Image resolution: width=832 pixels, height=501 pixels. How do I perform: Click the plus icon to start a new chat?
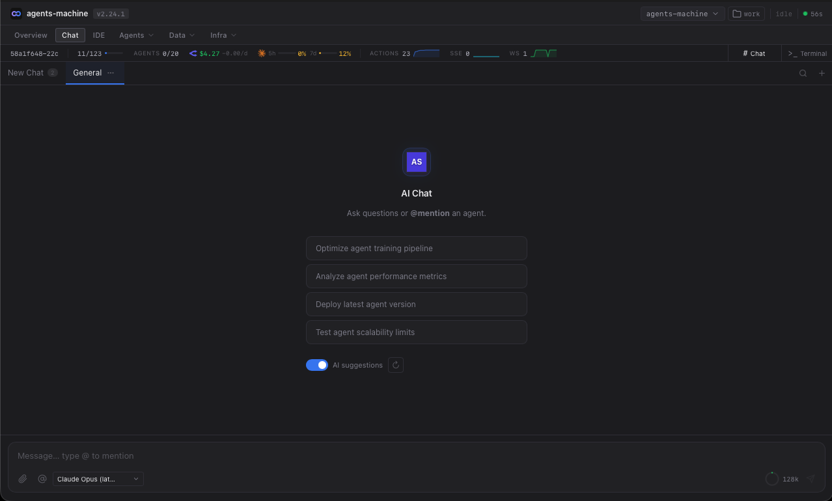point(822,73)
